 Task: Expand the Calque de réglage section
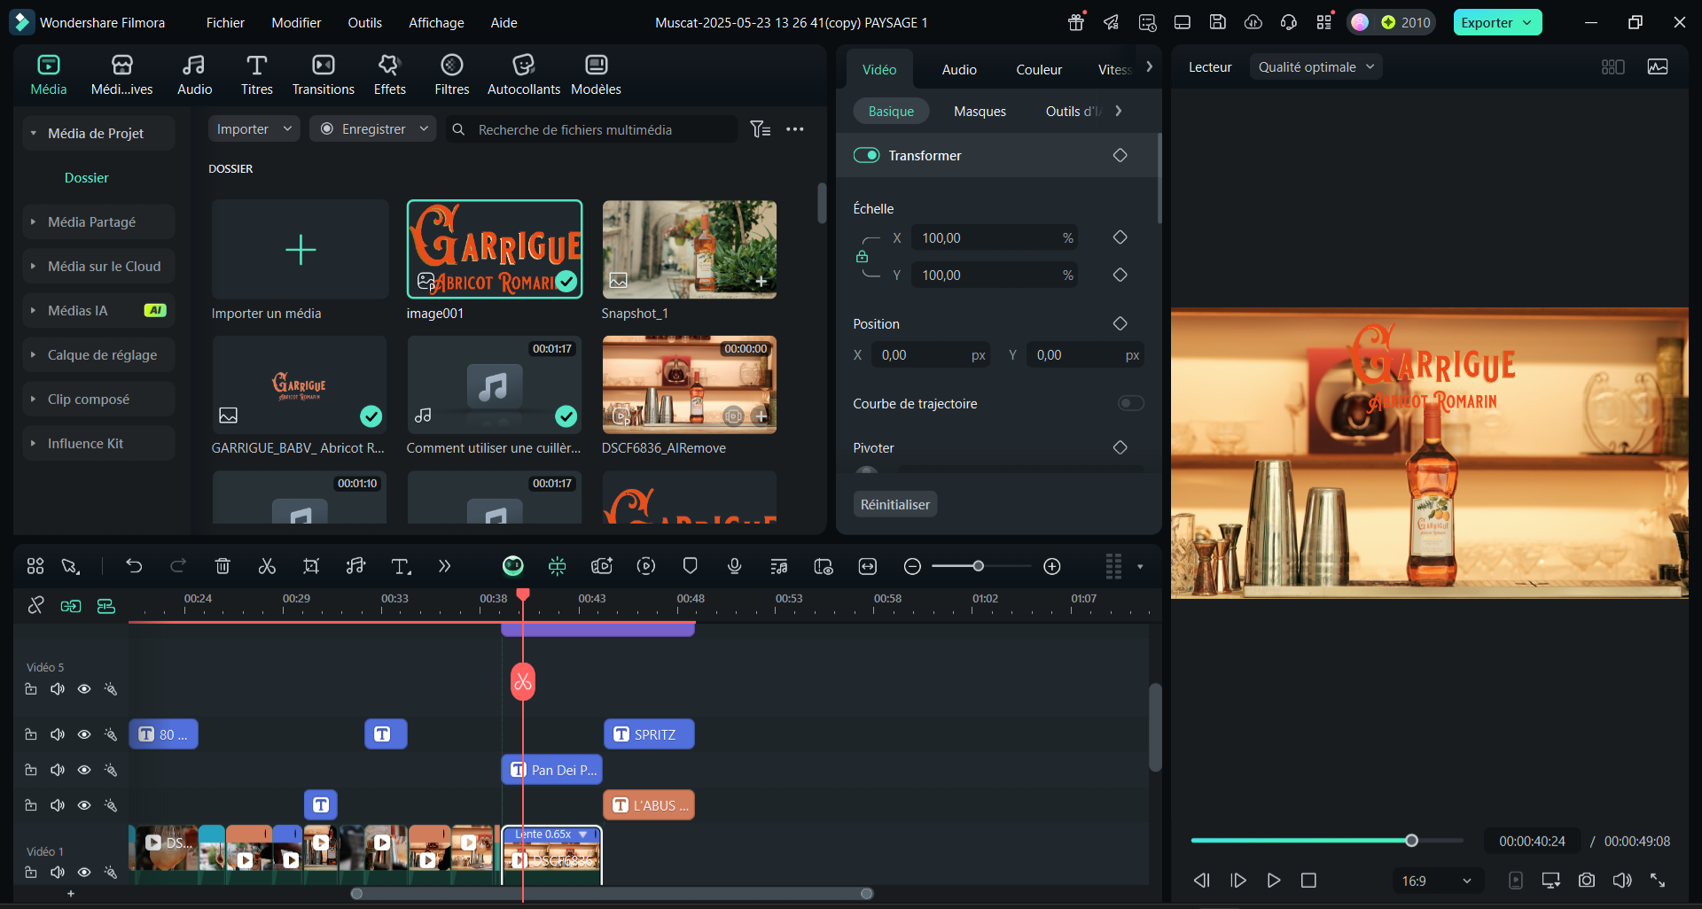pos(98,354)
